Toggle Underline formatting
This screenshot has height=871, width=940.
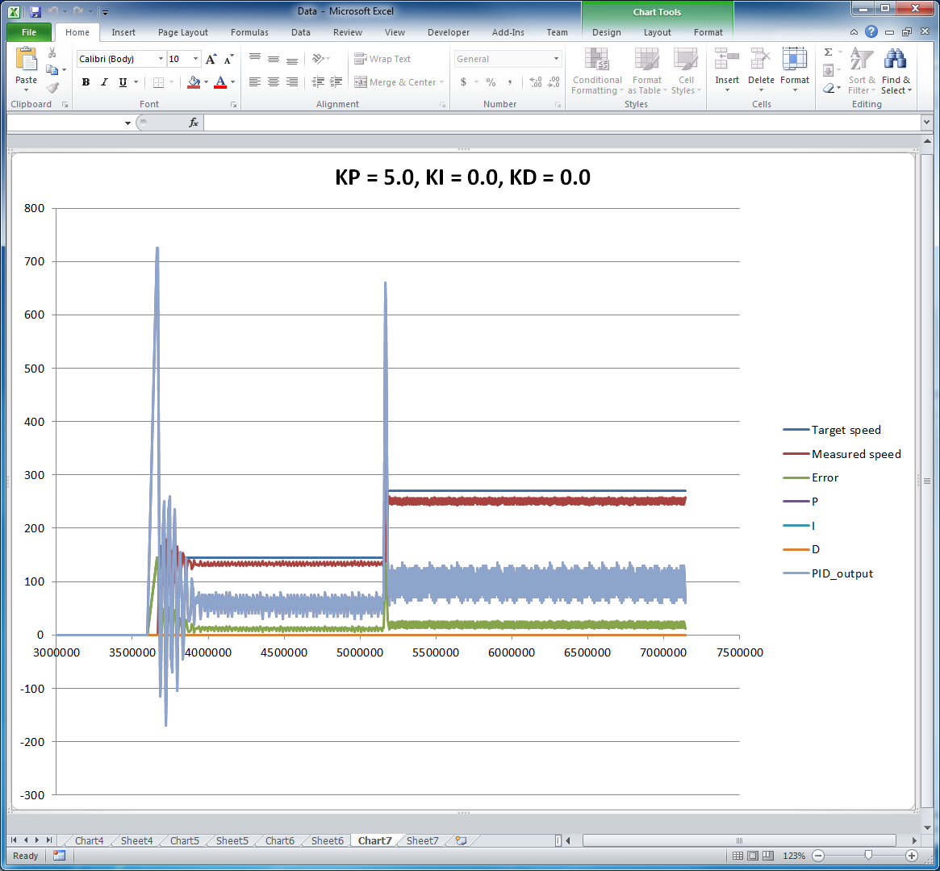point(123,82)
